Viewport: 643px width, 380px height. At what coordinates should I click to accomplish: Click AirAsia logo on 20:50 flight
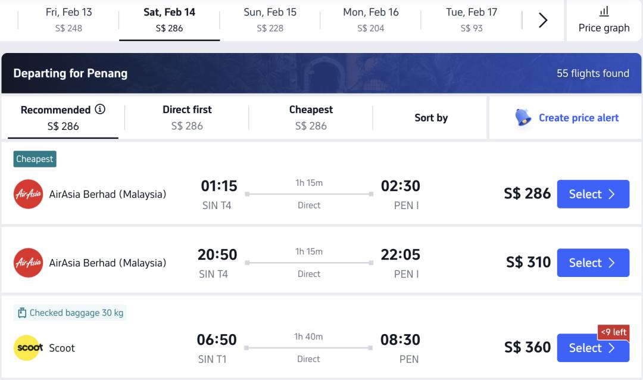(x=29, y=263)
